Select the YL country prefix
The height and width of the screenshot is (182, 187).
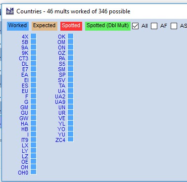pyautogui.click(x=62, y=124)
